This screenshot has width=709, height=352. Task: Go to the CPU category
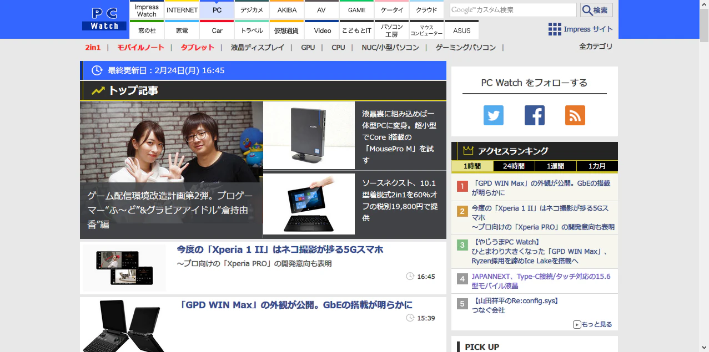point(338,48)
